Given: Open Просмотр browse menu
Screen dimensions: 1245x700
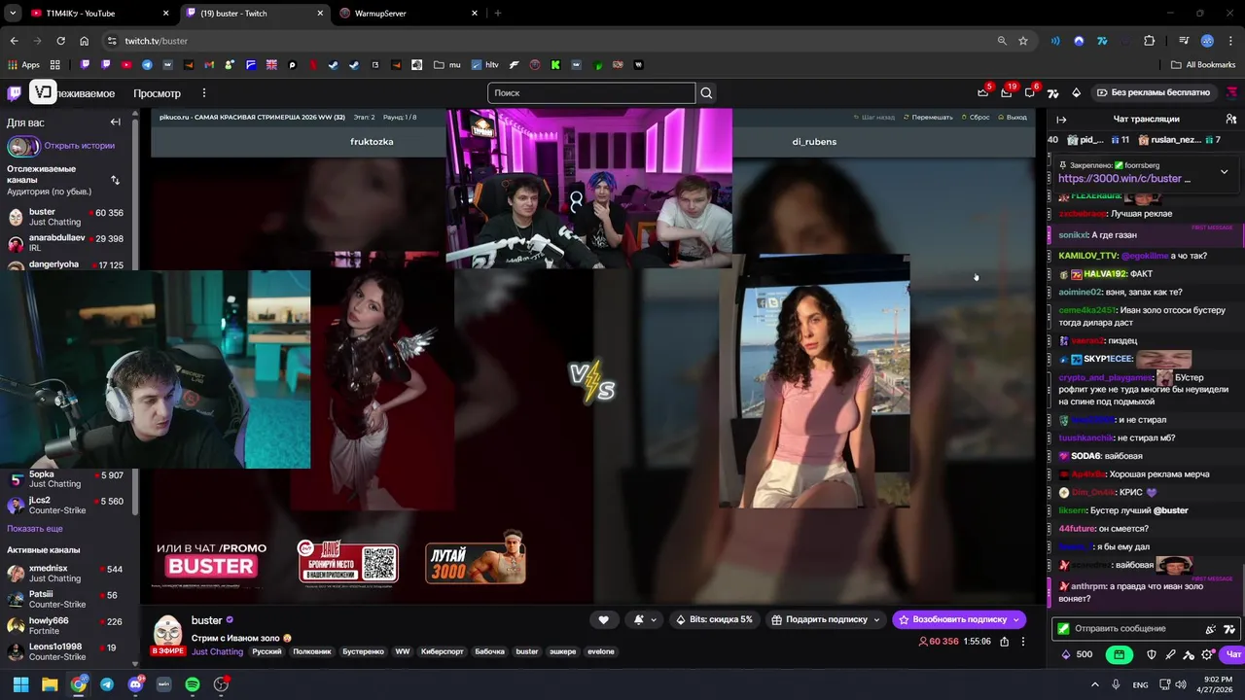Looking at the screenshot, I should [x=157, y=93].
